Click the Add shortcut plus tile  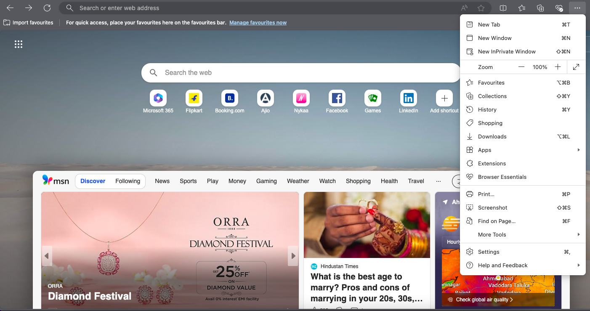pyautogui.click(x=444, y=102)
